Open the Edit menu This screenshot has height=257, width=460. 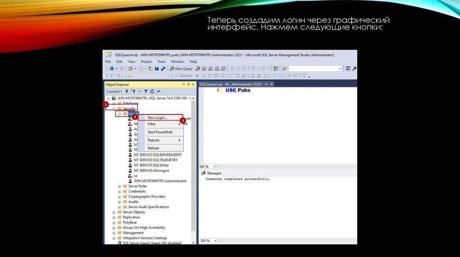119,62
